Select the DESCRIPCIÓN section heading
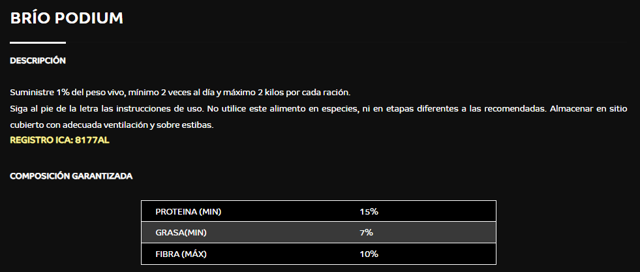The width and height of the screenshot is (640, 272). click(x=38, y=61)
